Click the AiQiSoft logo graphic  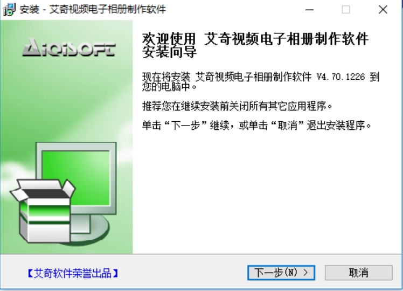coord(69,47)
